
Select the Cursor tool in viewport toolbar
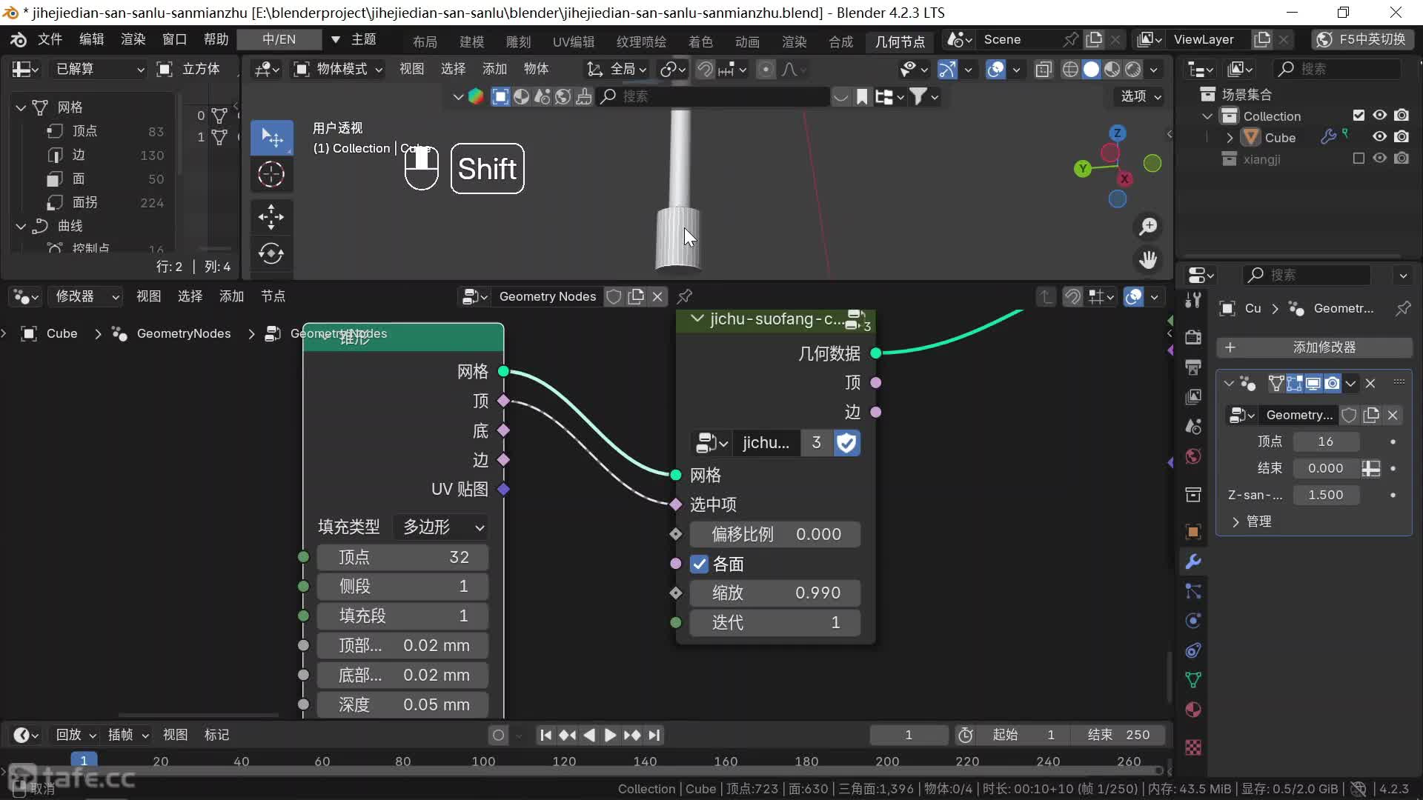click(271, 175)
